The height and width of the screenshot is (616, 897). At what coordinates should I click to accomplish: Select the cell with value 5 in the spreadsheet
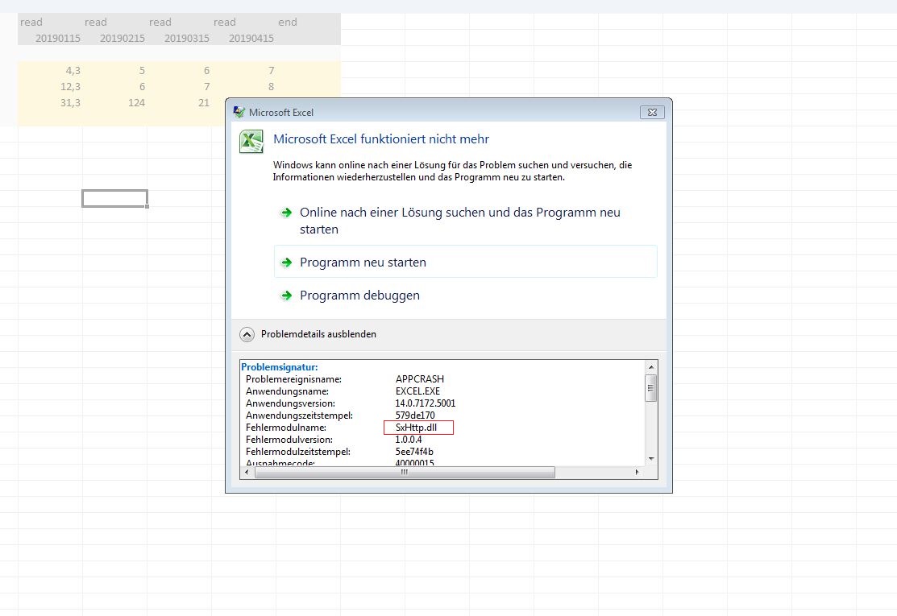tap(115, 70)
